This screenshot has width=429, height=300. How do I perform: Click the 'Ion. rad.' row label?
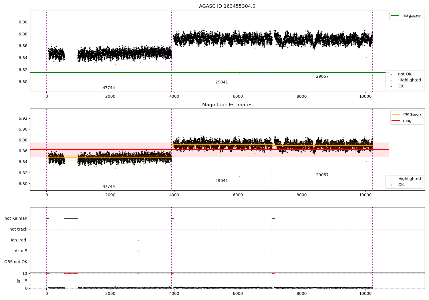[19, 240]
